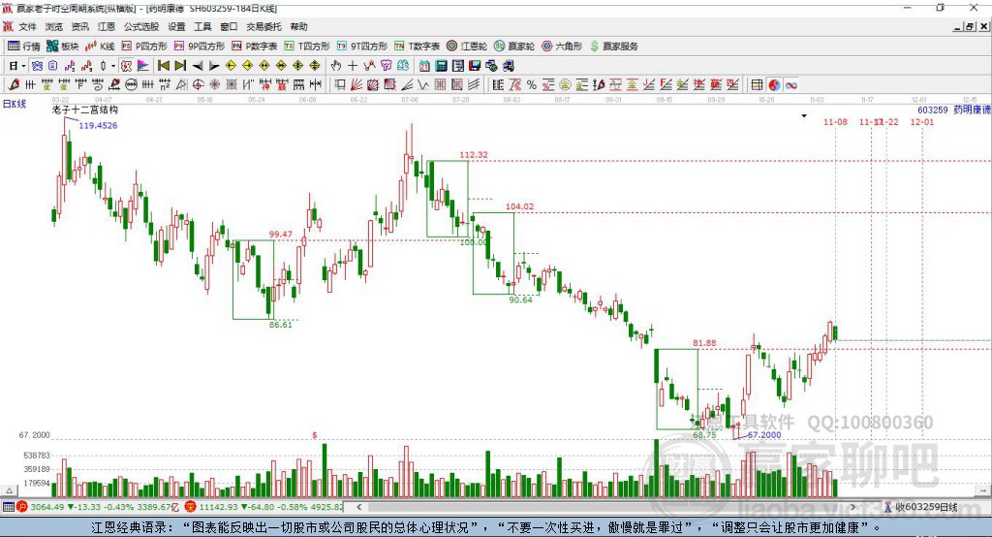The height and width of the screenshot is (537, 992).
Task: Open 赢家服务 with the dollar icon
Action: click(x=613, y=47)
